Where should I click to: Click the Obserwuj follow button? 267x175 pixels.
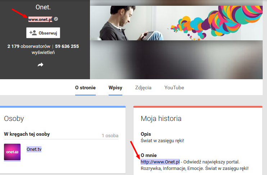coord(43,33)
